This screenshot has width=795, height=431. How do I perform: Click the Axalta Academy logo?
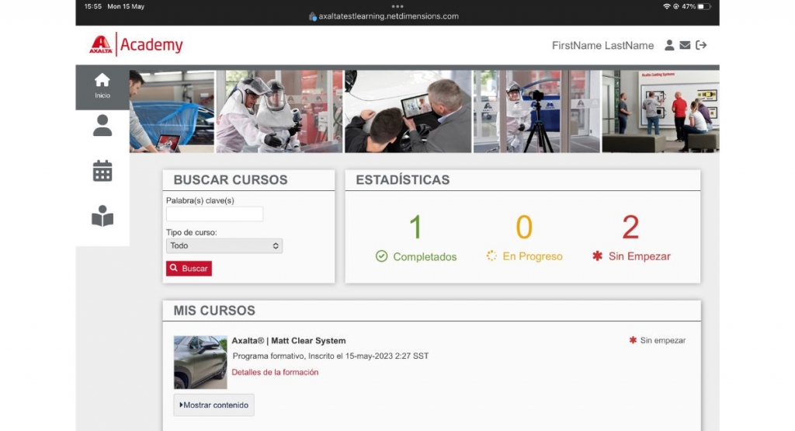(137, 45)
